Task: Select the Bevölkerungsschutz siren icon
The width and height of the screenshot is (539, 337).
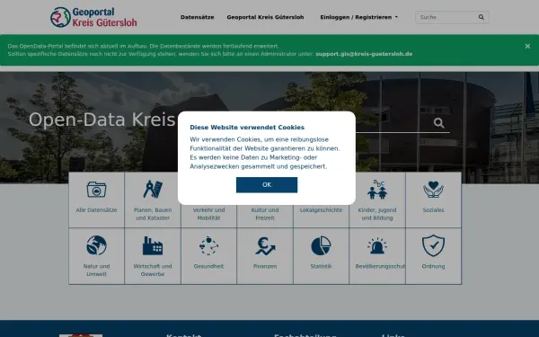Action: coord(377,245)
